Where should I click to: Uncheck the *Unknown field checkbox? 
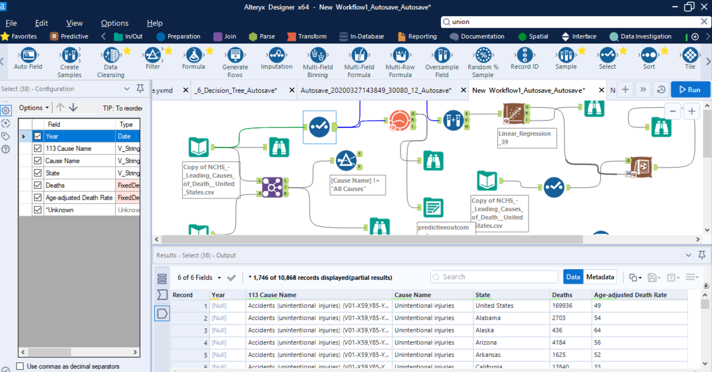coord(38,210)
